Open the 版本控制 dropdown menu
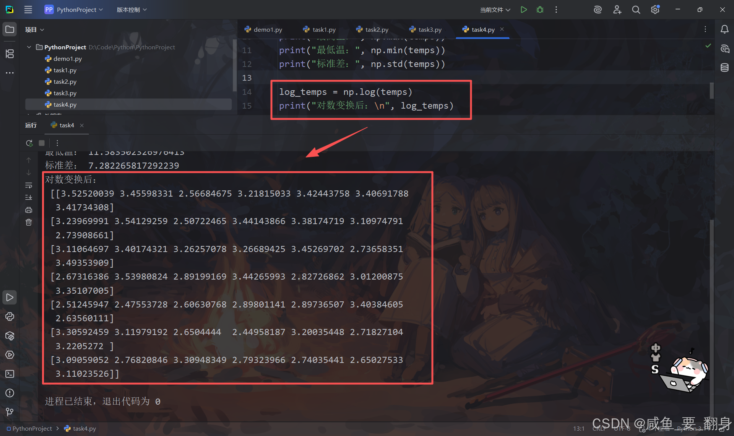734x436 pixels. click(x=132, y=10)
